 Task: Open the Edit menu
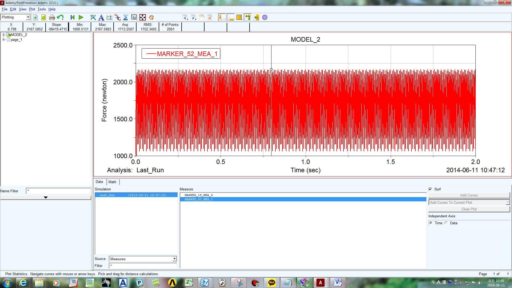pyautogui.click(x=13, y=9)
